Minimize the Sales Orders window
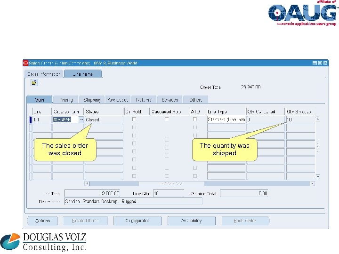This screenshot has width=339, height=254. 315,63
